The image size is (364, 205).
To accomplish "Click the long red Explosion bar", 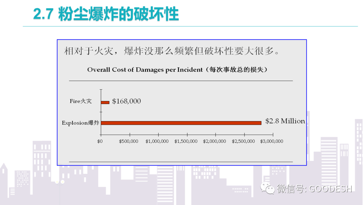I will pyautogui.click(x=181, y=123).
